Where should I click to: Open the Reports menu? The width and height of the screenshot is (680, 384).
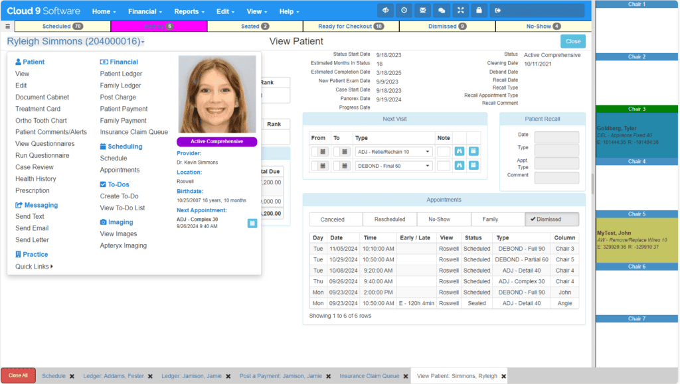pyautogui.click(x=189, y=11)
